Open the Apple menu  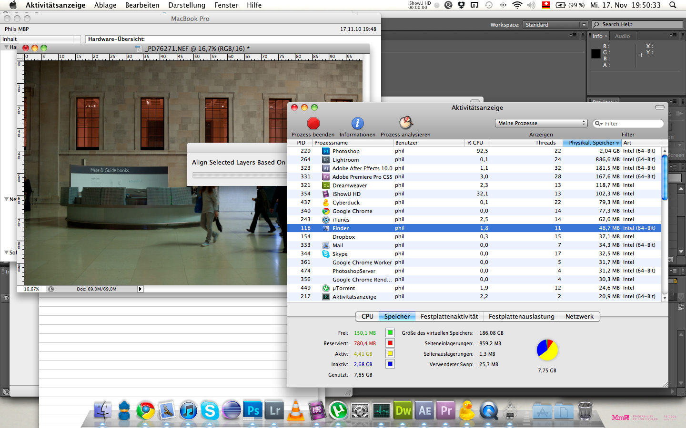(x=13, y=5)
